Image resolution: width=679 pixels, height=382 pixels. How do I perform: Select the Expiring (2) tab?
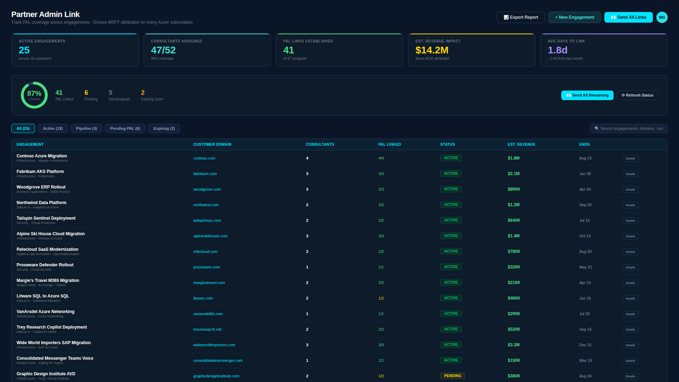point(164,128)
